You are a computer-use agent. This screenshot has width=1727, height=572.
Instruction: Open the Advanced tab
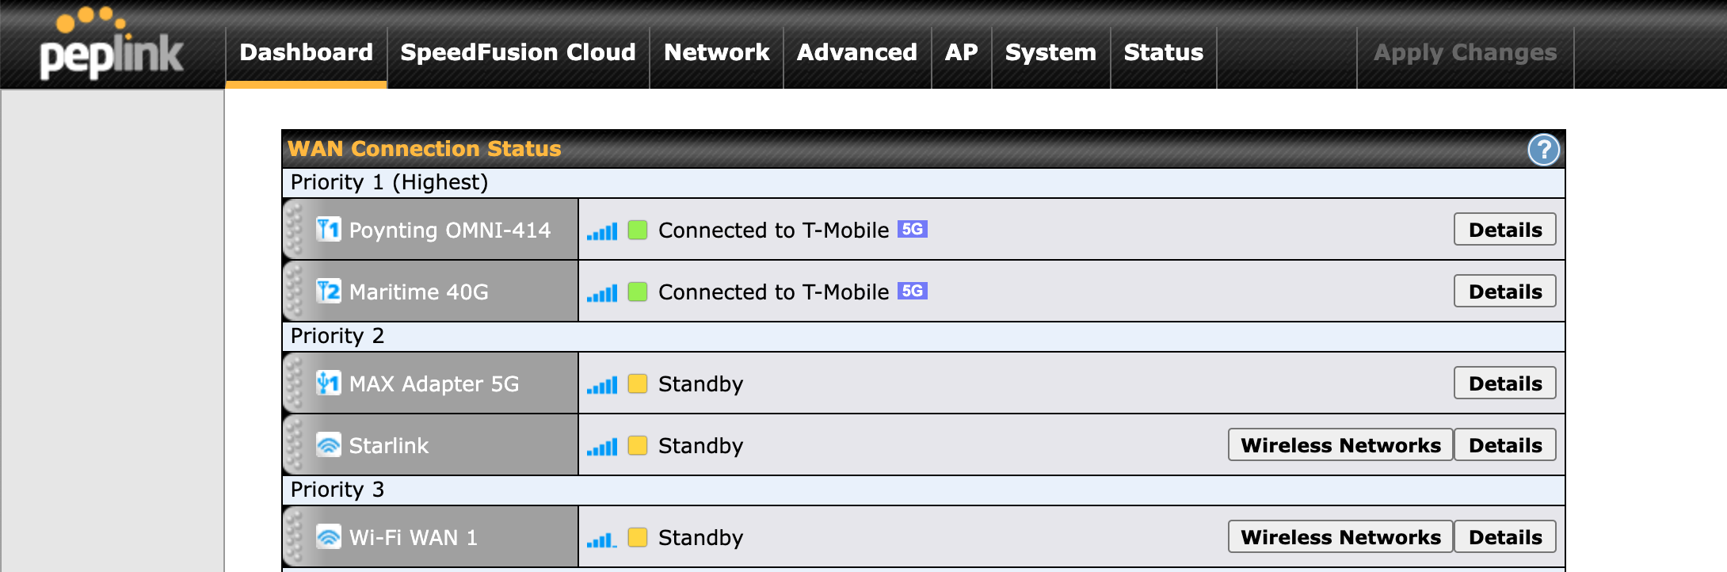[857, 52]
